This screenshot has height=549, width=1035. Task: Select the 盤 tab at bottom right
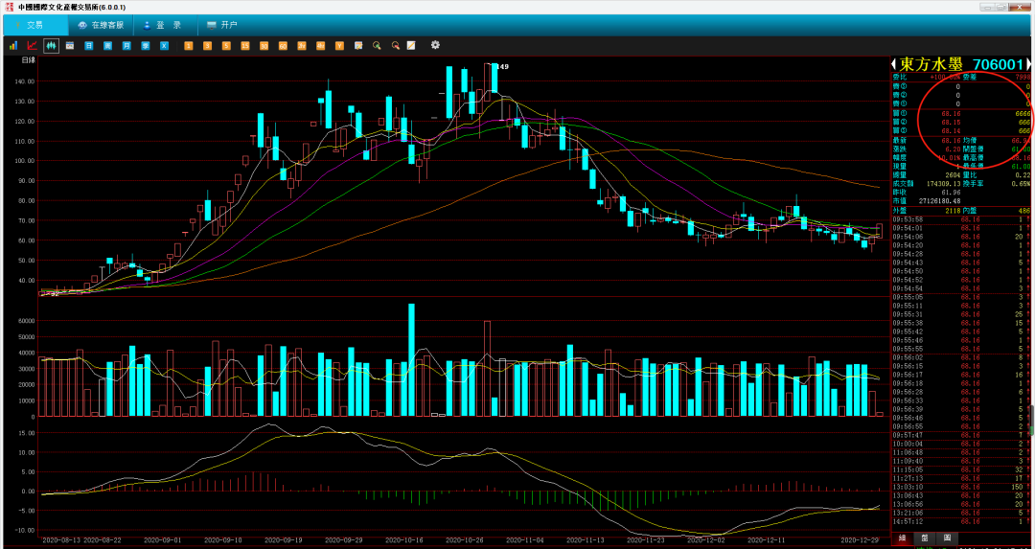pyautogui.click(x=924, y=538)
